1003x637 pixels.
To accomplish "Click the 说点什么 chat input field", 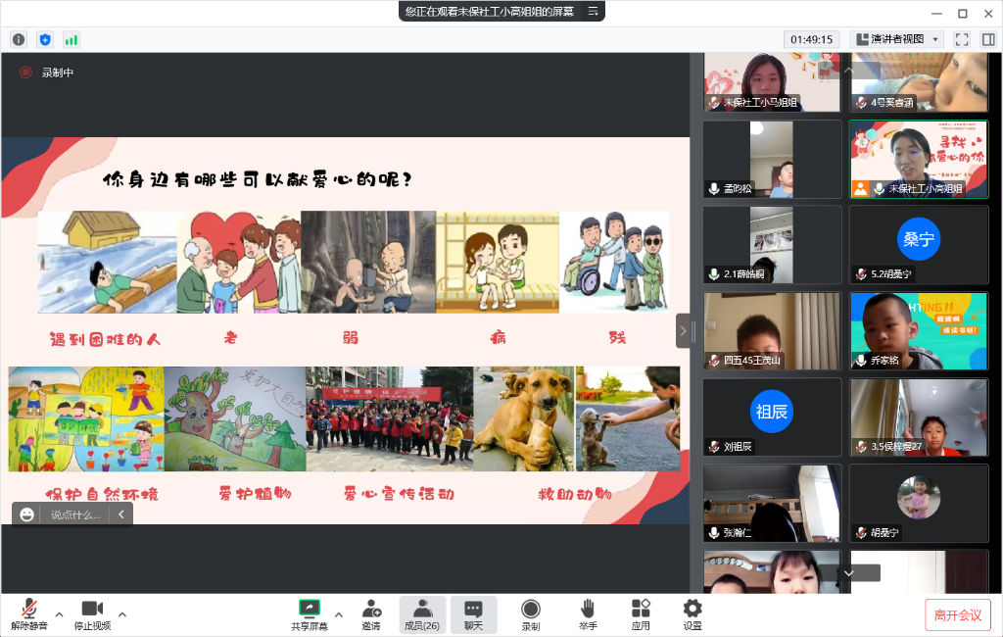I will point(75,514).
